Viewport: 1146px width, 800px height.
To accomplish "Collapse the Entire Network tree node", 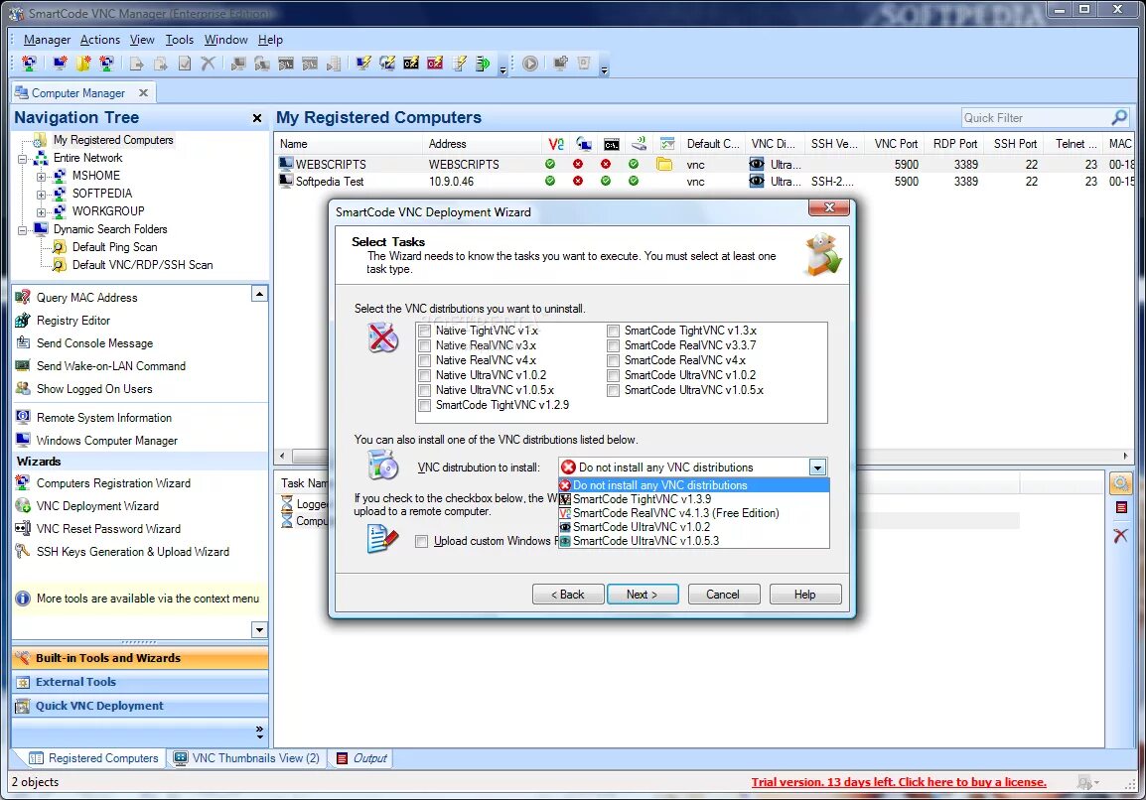I will [x=23, y=159].
